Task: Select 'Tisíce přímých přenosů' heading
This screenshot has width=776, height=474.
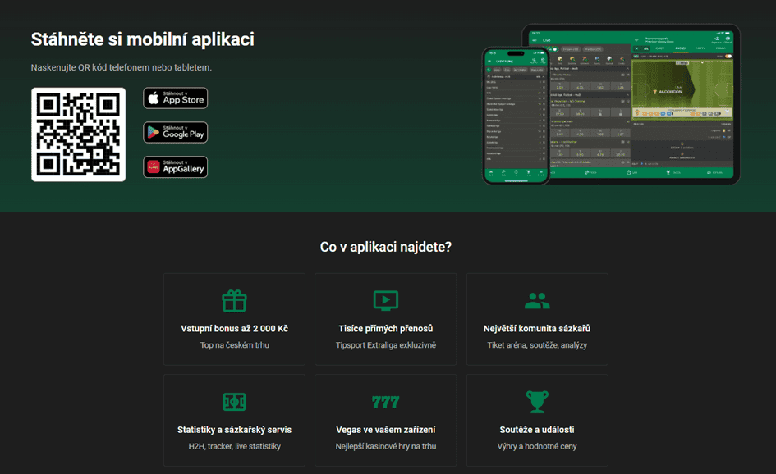Action: pos(385,329)
